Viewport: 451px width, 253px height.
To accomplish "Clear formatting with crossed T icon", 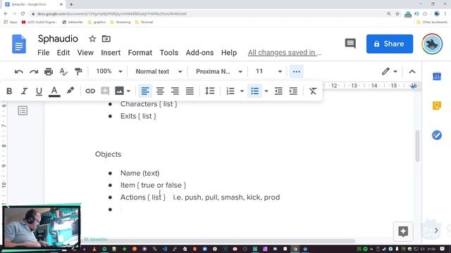I will click(313, 91).
